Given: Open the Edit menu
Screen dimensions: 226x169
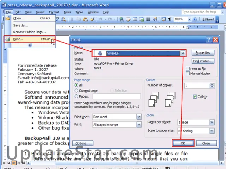Looking at the screenshot, I should (18, 12).
